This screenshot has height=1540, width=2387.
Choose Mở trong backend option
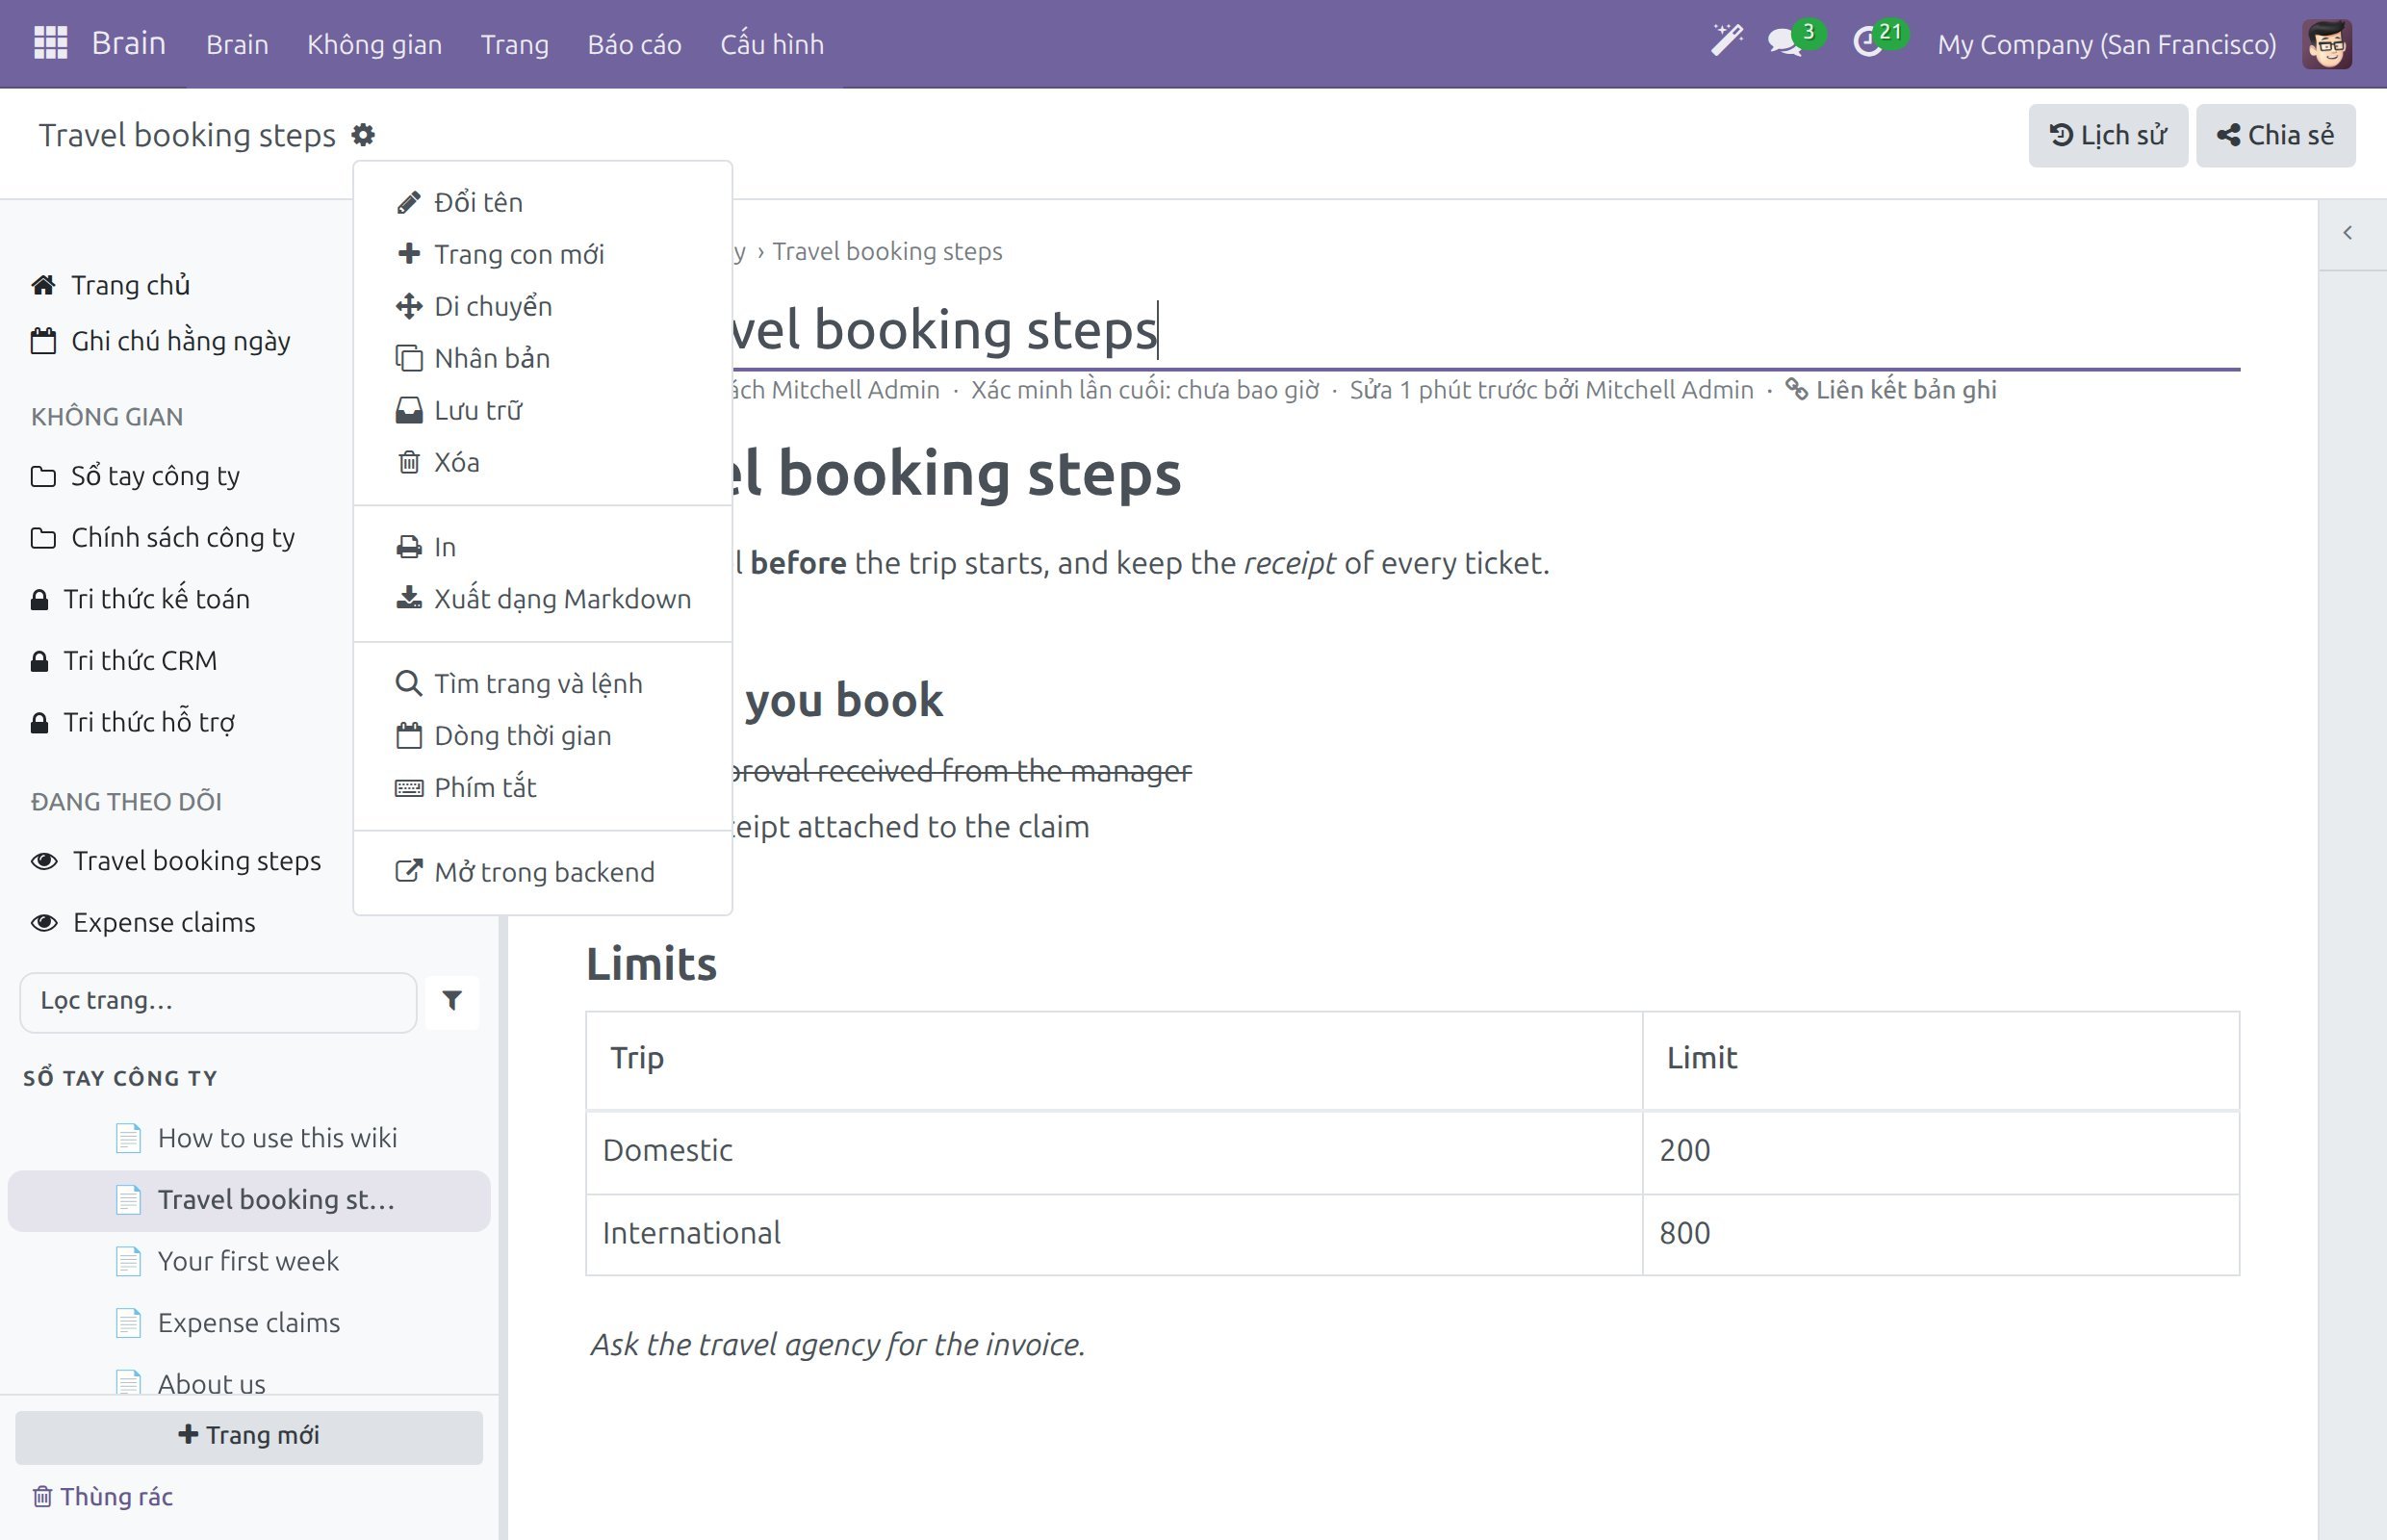point(543,872)
